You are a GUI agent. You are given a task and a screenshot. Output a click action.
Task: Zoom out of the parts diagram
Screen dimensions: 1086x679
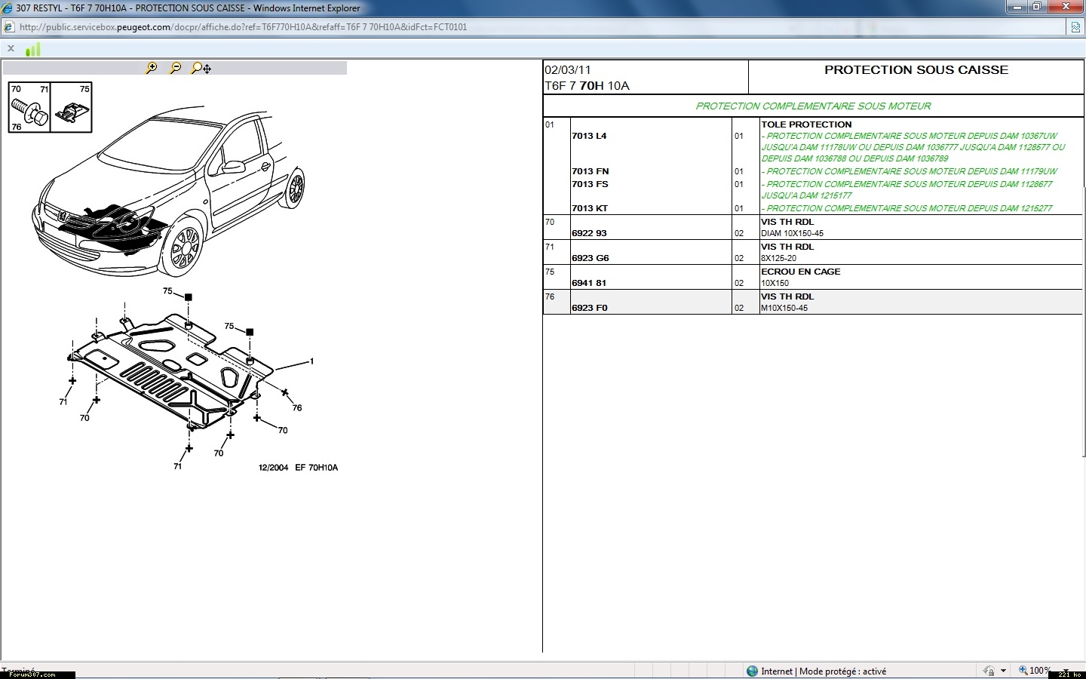point(176,68)
